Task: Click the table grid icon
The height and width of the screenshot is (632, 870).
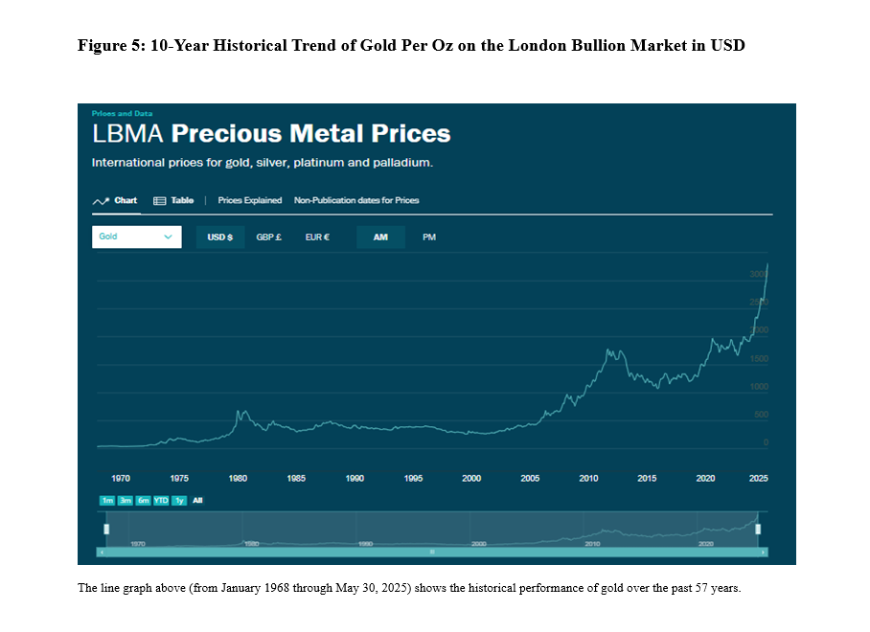Action: [160, 201]
